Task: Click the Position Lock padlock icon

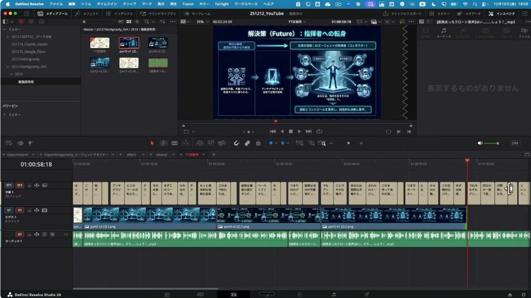Action: [x=258, y=143]
